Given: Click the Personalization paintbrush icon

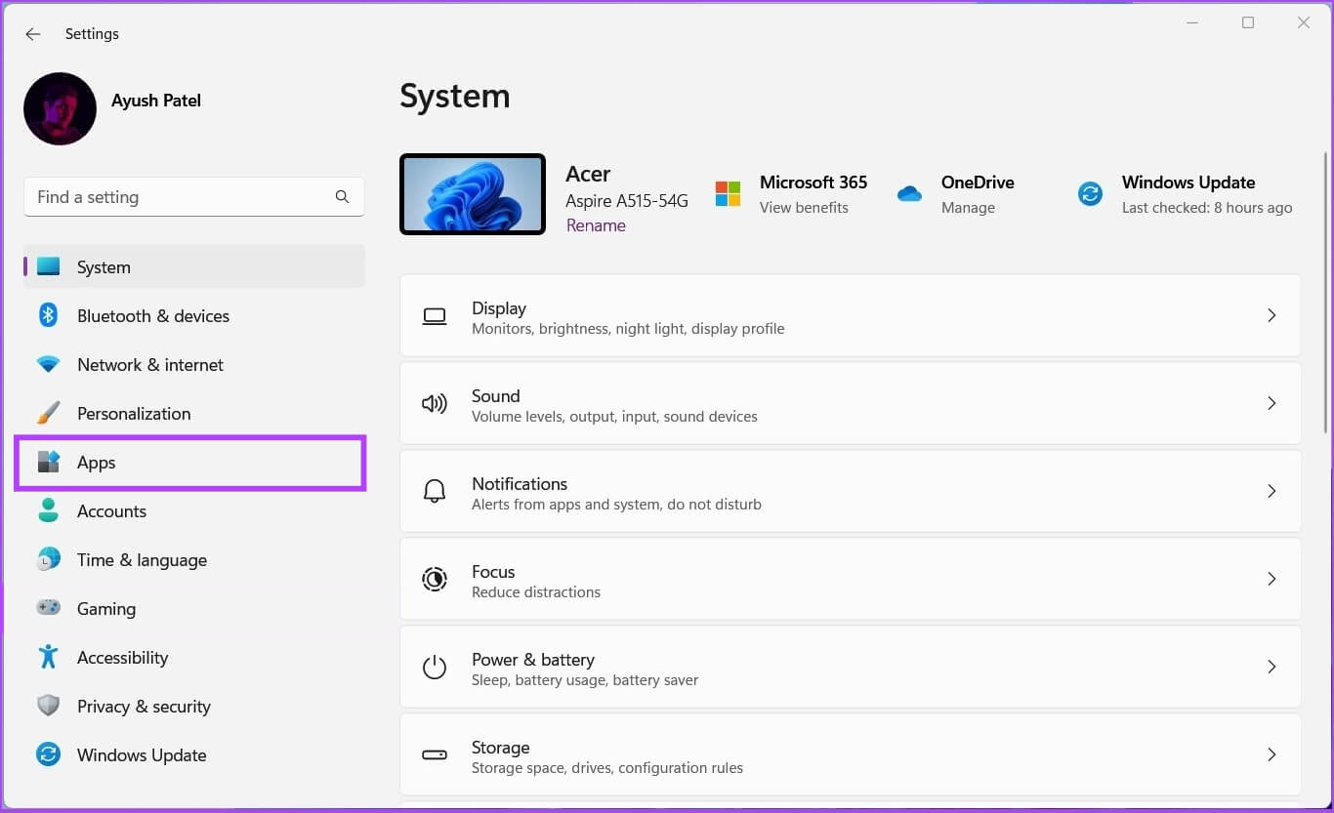Looking at the screenshot, I should coord(48,413).
